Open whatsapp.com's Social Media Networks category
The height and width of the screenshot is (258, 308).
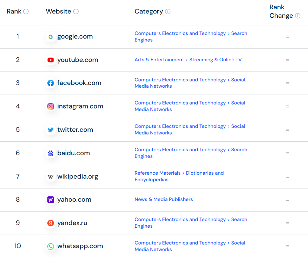[x=190, y=246]
